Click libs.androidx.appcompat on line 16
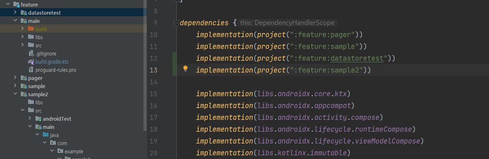 304,106
